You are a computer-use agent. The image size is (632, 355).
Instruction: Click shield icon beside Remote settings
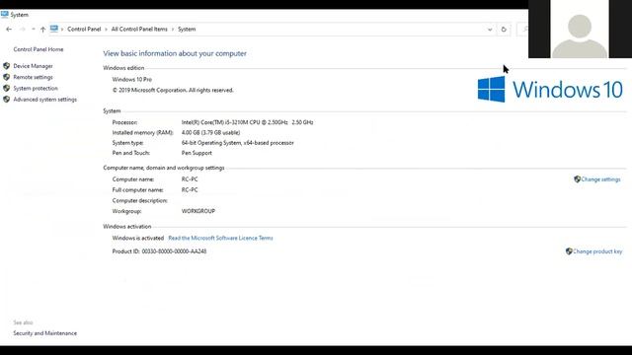point(7,77)
